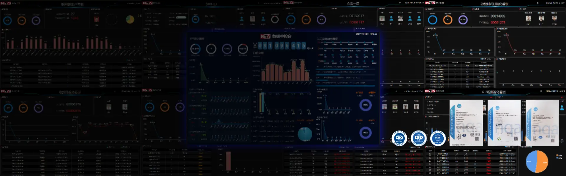Click the logo beside 数据中控台 title
The image size is (566, 176).
pos(265,36)
